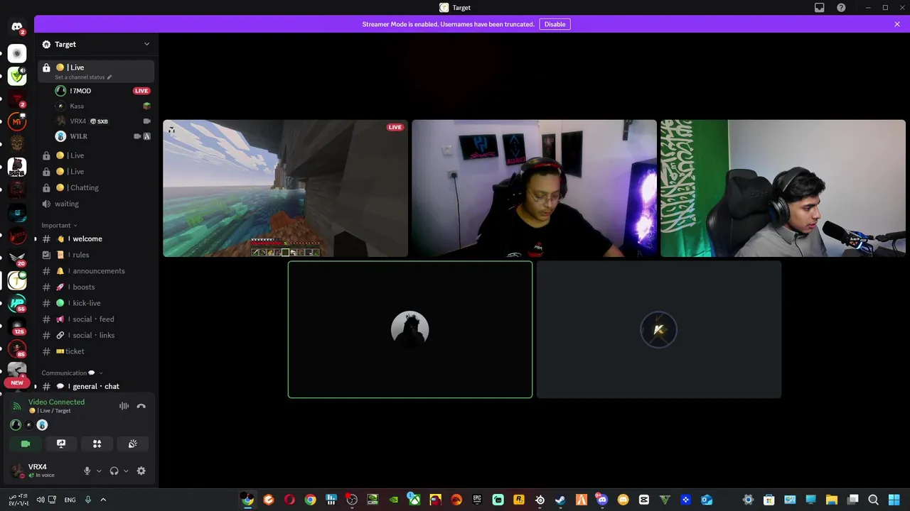The image size is (910, 511).
Task: Open help icon in title bar
Action: (841, 8)
